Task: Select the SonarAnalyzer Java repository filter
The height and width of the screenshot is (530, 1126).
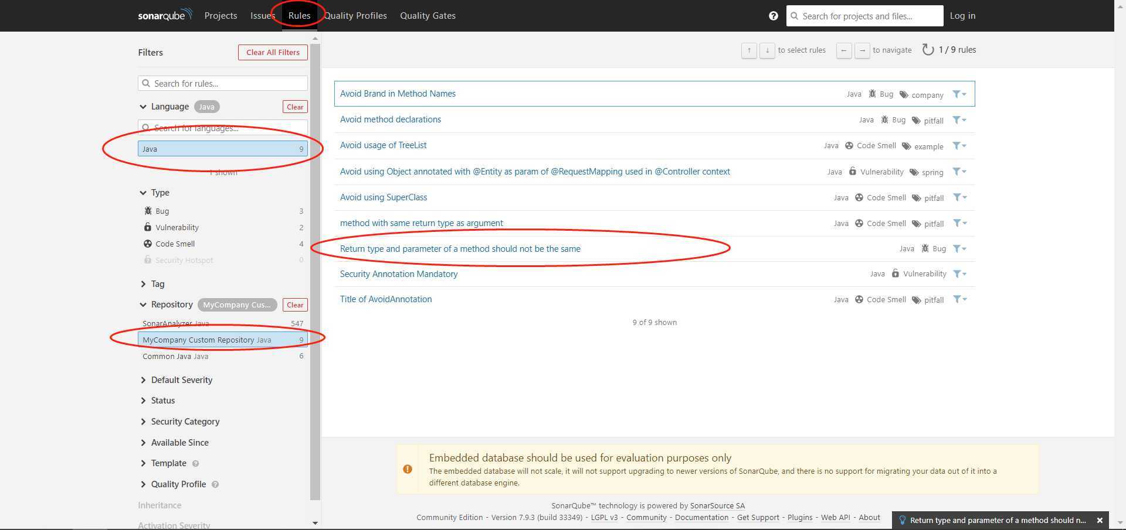Action: tap(223, 323)
